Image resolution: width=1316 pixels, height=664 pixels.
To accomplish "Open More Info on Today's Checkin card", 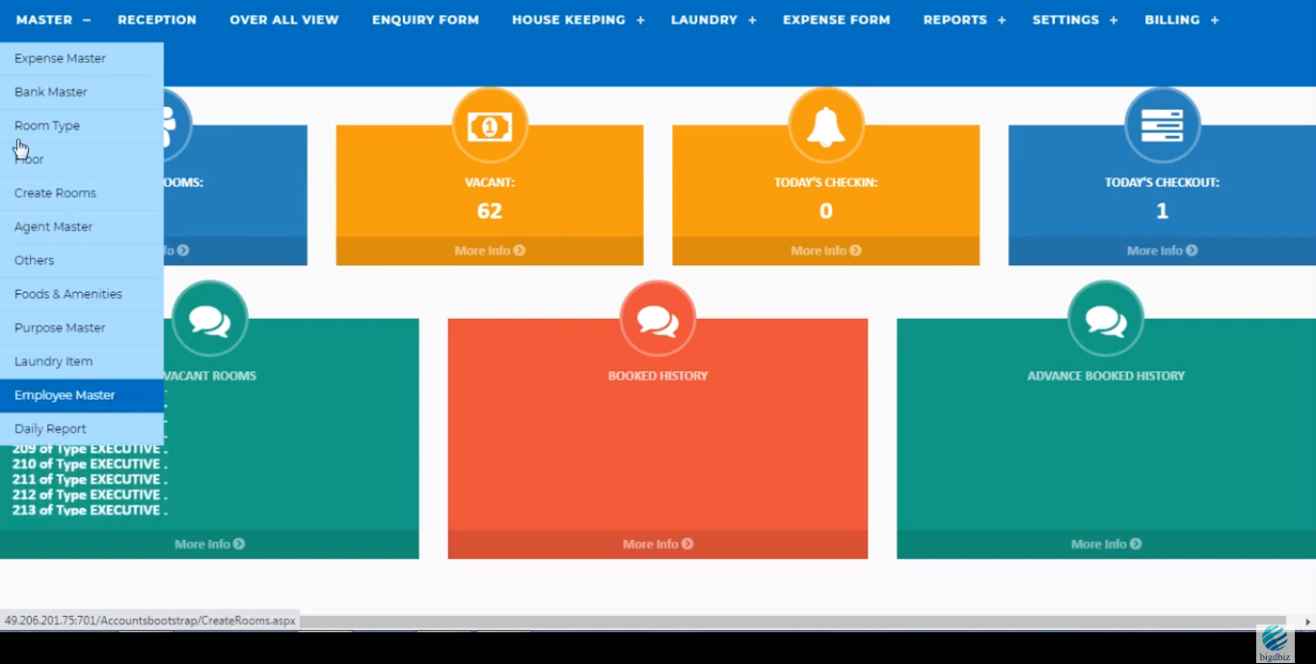I will point(826,251).
